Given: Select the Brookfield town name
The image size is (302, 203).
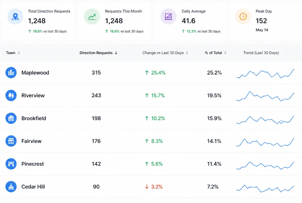Looking at the screenshot, I should pyautogui.click(x=34, y=118).
